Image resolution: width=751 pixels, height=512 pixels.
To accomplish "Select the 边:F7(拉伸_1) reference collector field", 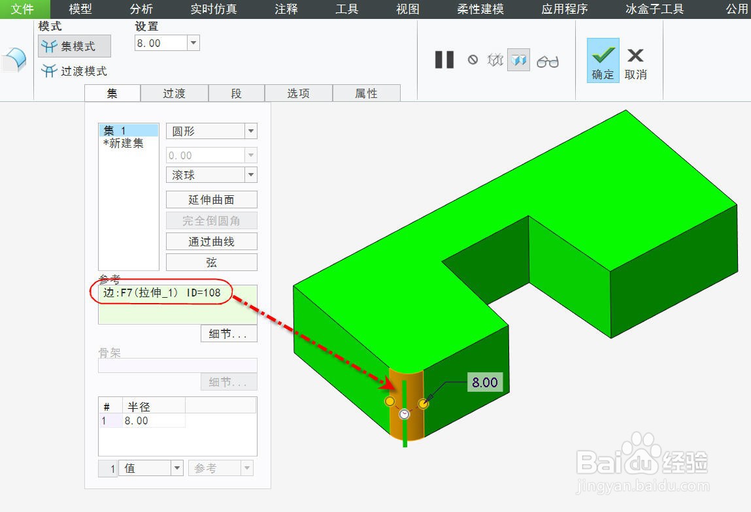I will tap(161, 293).
